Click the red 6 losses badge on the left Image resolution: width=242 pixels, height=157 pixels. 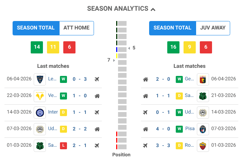pyautogui.click(x=69, y=47)
